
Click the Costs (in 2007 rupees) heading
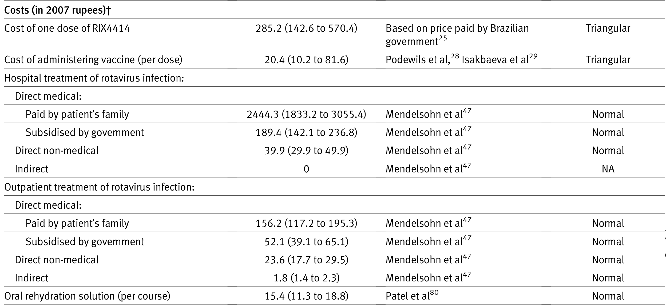click(x=55, y=10)
